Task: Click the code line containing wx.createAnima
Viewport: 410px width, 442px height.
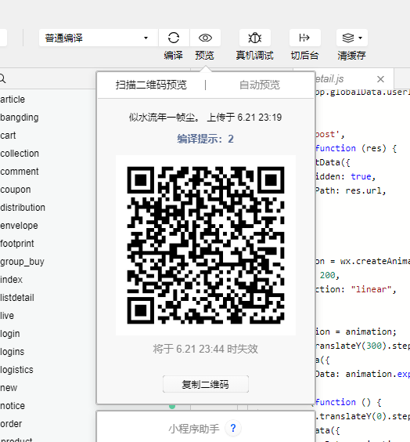Action: 362,261
